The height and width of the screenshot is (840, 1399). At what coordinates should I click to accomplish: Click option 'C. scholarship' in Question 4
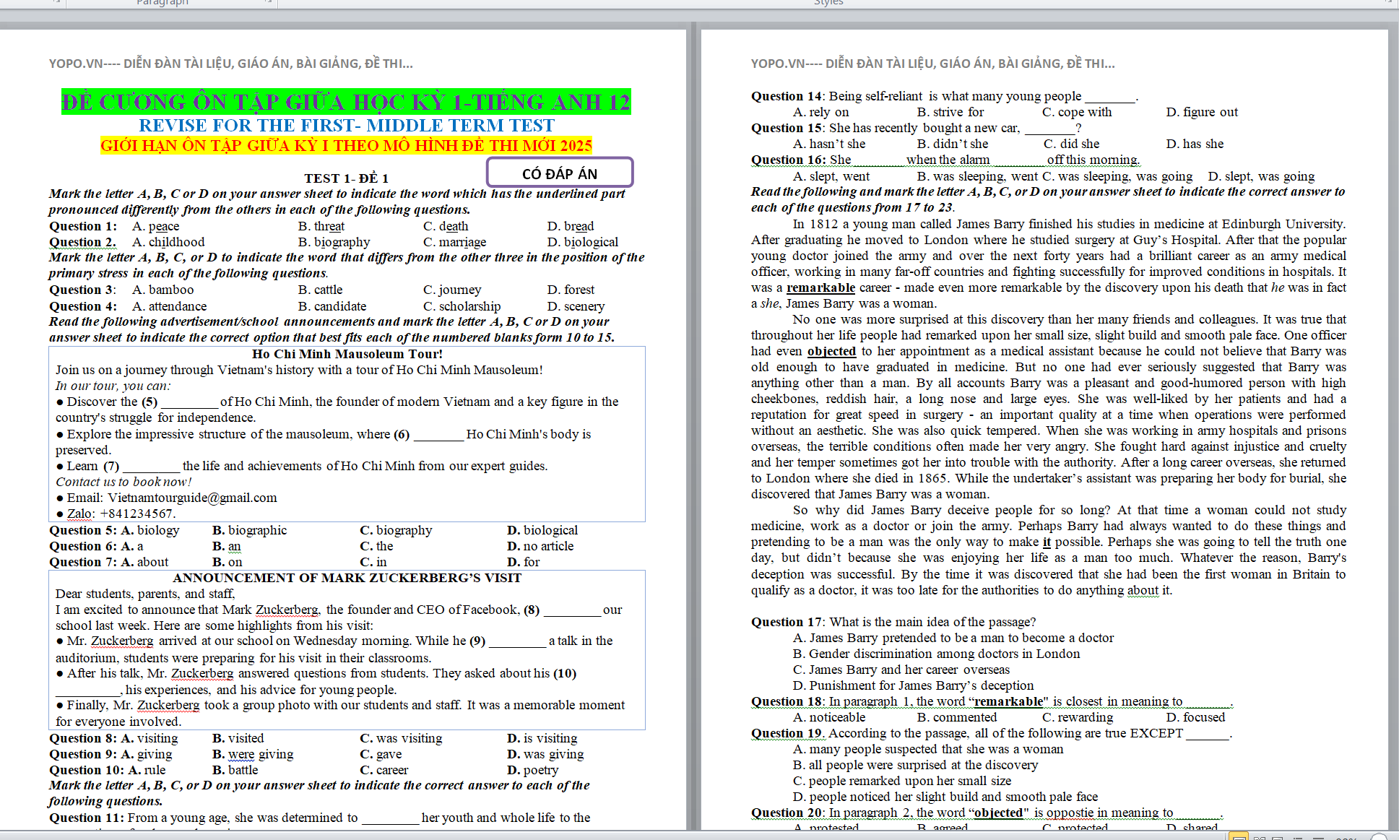[x=462, y=306]
